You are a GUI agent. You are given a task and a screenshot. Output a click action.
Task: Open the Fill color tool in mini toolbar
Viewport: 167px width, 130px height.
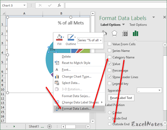click(x=59, y=38)
